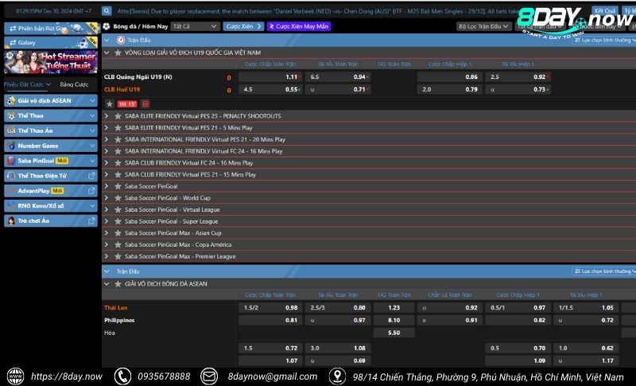The image size is (636, 386).
Task: Click the Hot Streamer Tướng Thuật banner
Action: tap(51, 62)
